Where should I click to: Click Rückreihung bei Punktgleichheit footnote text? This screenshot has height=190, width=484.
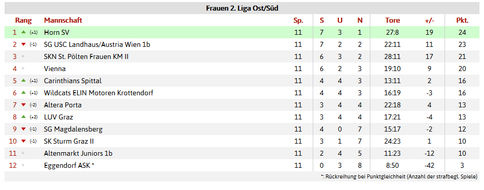[x=399, y=177]
